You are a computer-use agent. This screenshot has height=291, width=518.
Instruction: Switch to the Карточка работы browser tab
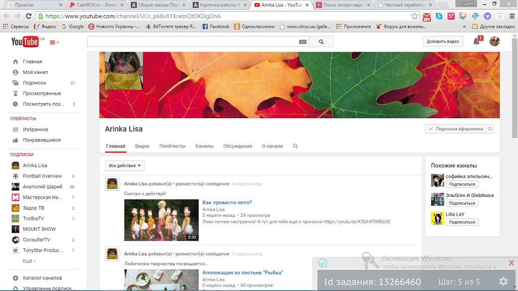[x=220, y=5]
